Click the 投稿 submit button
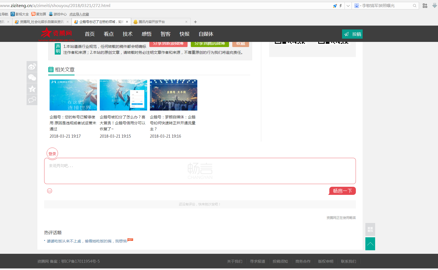 352,34
